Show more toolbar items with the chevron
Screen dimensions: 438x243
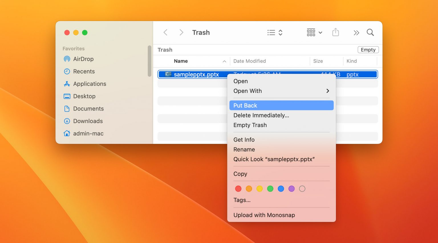pyautogui.click(x=356, y=32)
